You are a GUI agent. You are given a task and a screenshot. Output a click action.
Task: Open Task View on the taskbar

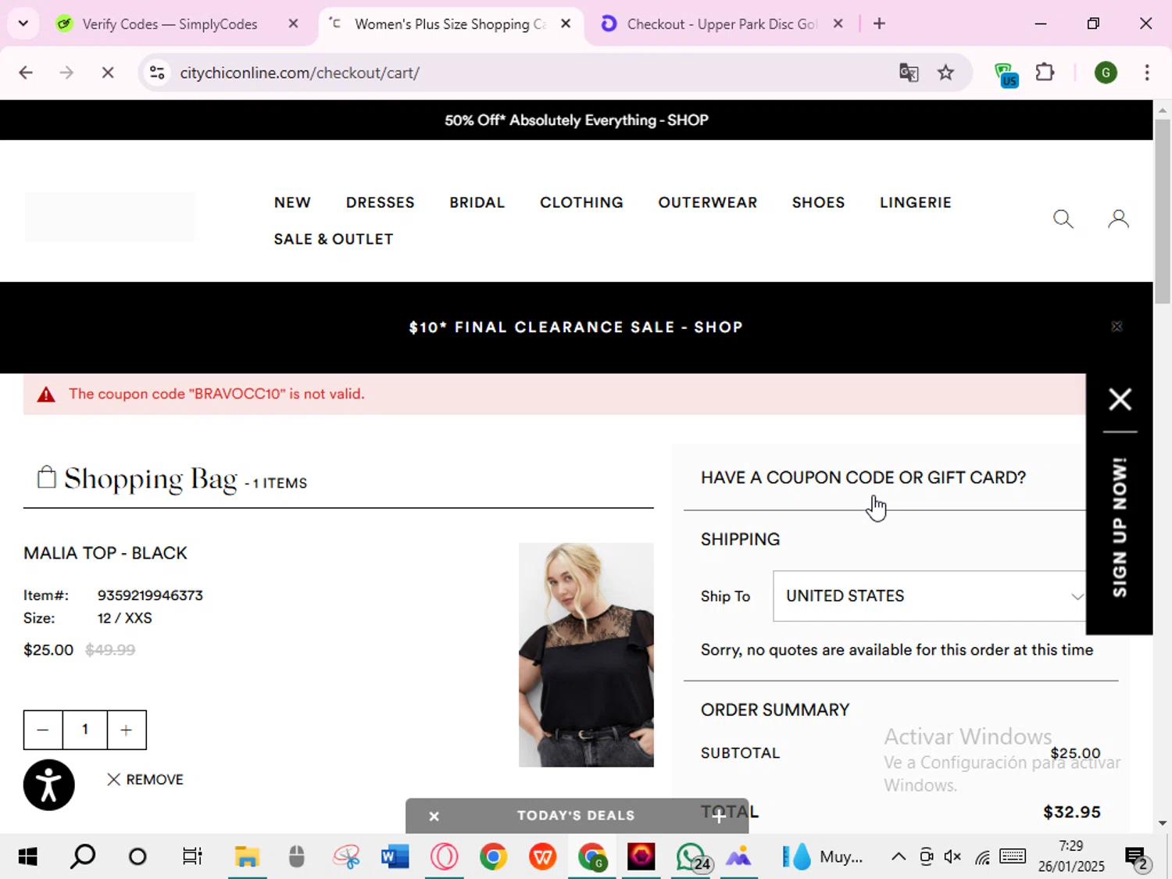192,857
